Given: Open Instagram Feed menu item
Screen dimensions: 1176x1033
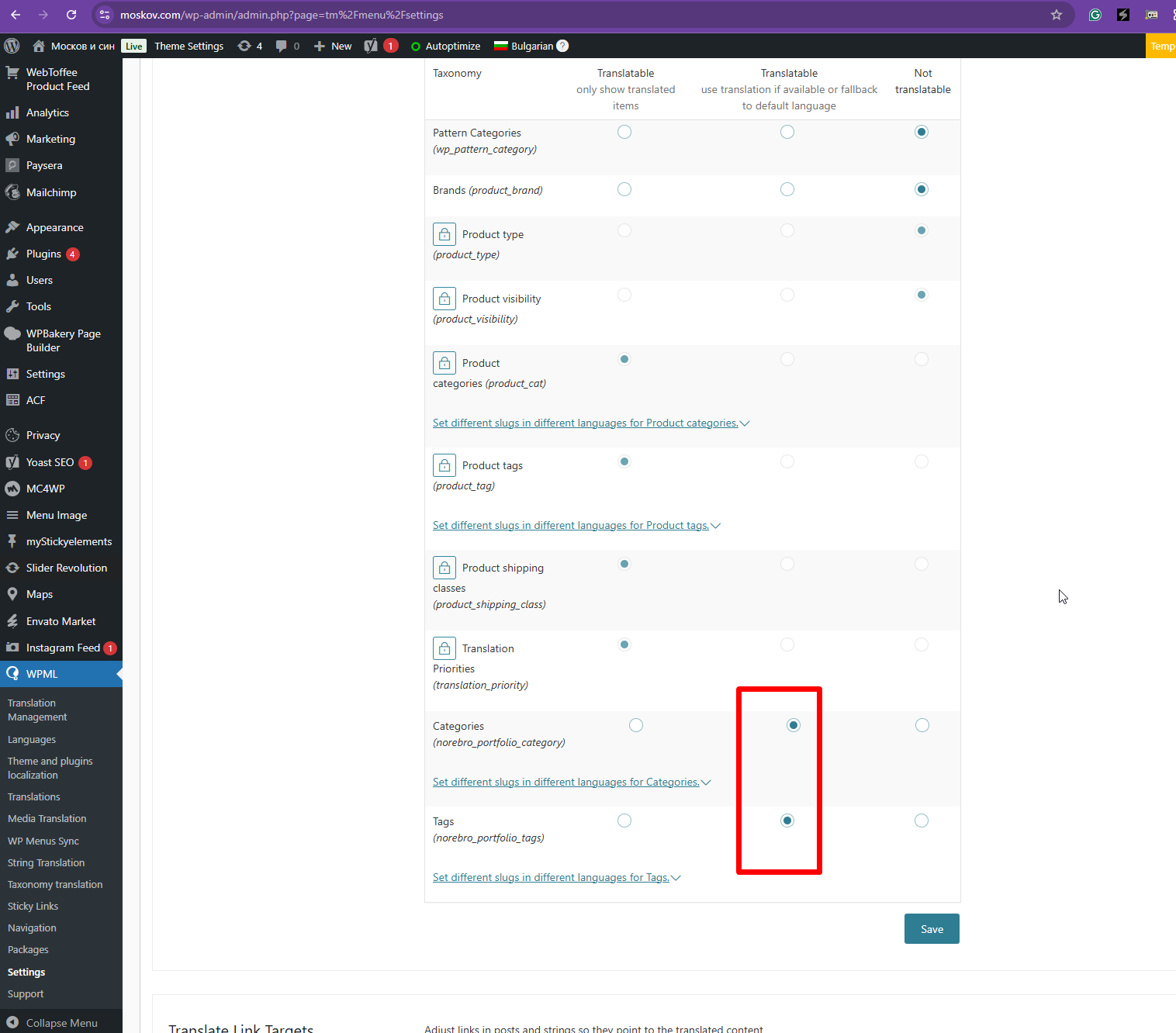Looking at the screenshot, I should click(63, 648).
